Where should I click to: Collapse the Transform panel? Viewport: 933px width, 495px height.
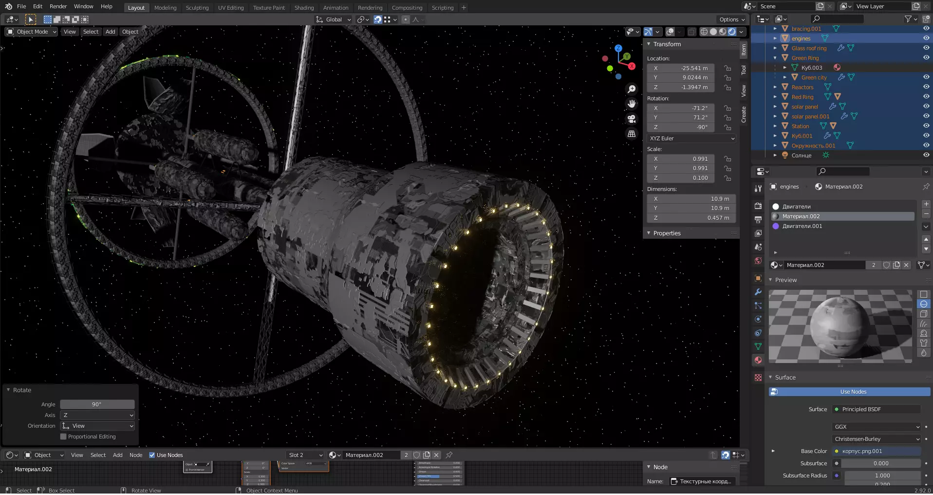point(649,44)
